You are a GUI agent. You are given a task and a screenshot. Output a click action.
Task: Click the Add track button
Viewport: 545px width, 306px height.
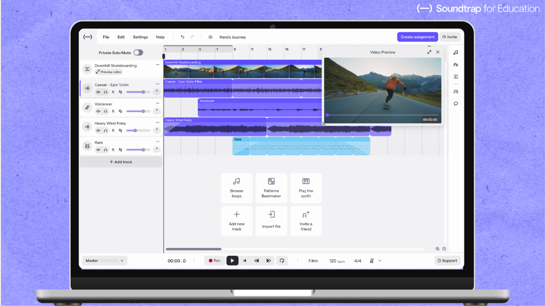(121, 162)
